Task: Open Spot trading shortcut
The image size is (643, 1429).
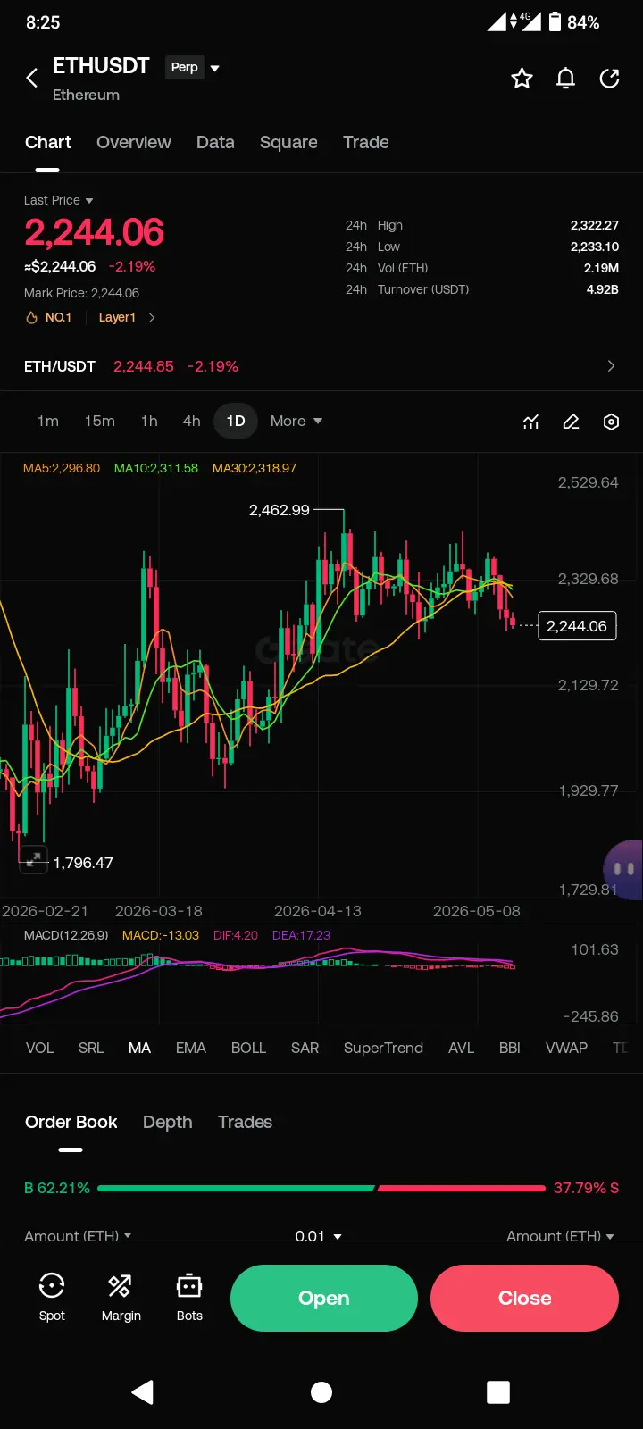Action: [x=52, y=1297]
